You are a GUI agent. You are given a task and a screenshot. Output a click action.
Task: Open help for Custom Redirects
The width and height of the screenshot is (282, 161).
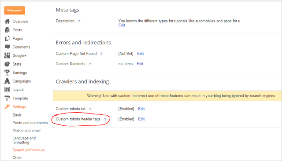pyautogui.click(x=90, y=64)
